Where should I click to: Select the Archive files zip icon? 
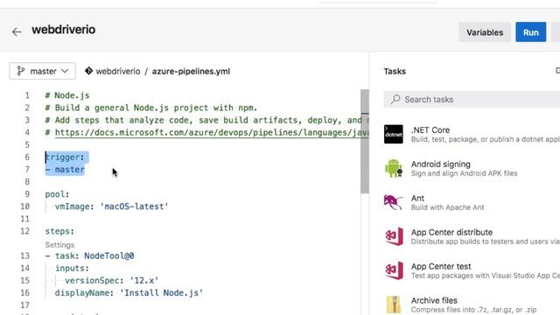click(394, 304)
